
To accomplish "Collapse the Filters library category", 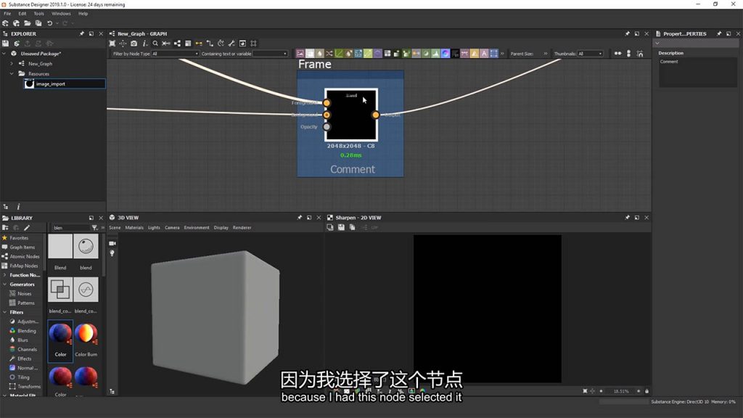I will (x=5, y=312).
